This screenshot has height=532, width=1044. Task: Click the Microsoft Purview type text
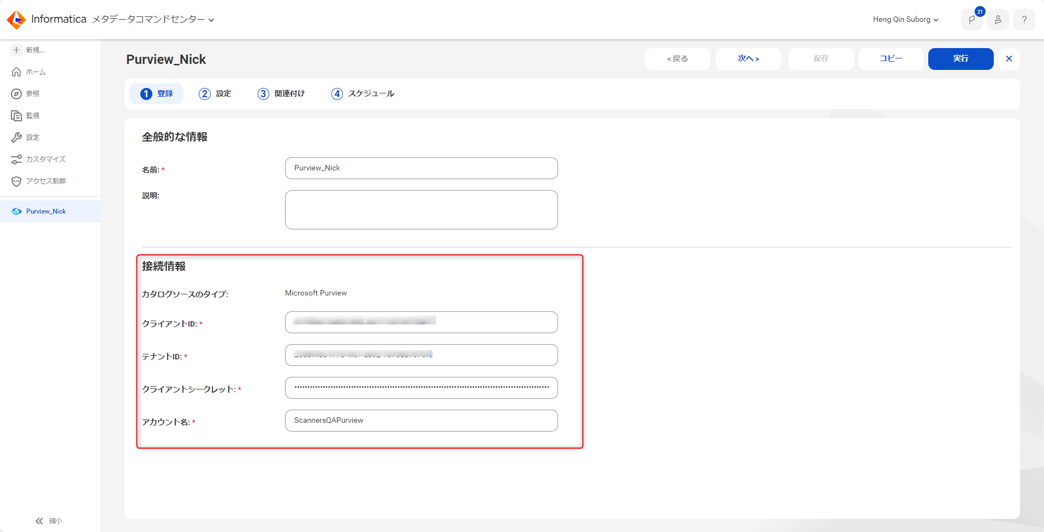click(316, 293)
